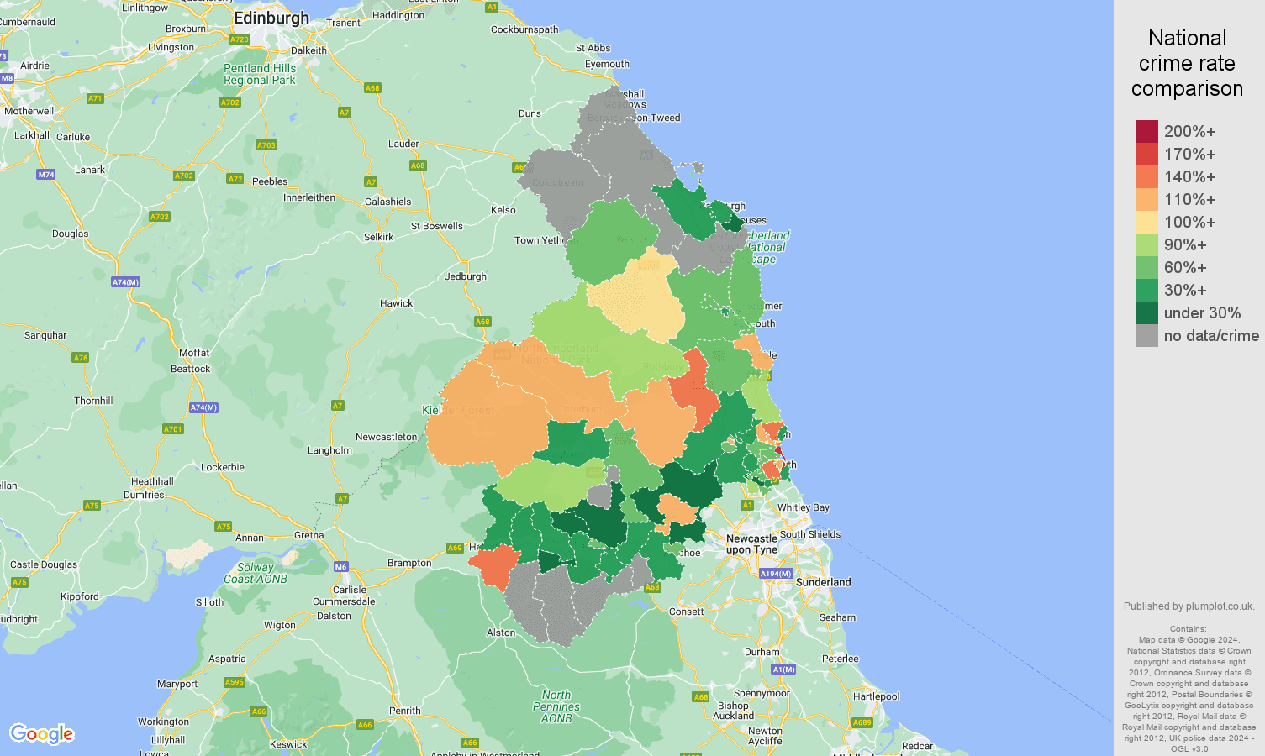The width and height of the screenshot is (1265, 756).
Task: Click the A703 shield near Peebles
Action: [266, 145]
